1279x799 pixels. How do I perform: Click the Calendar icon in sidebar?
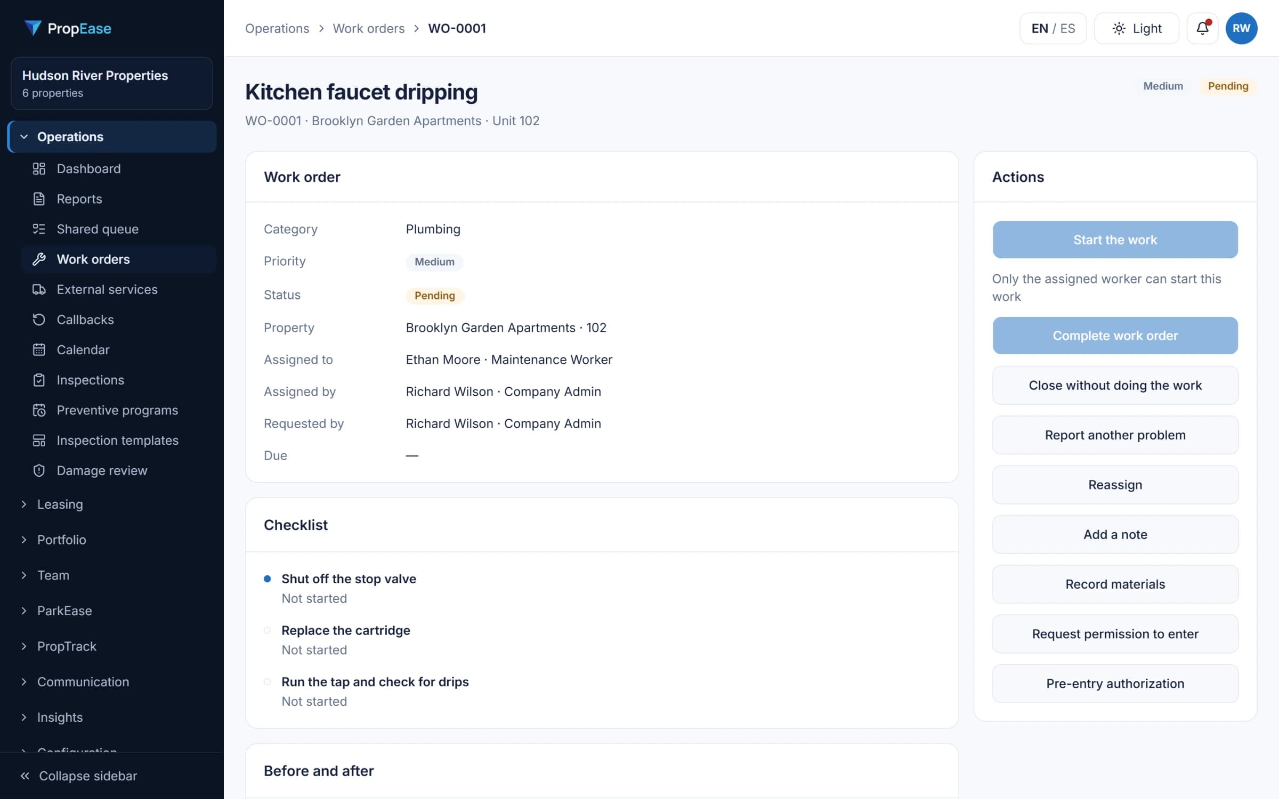coord(39,350)
